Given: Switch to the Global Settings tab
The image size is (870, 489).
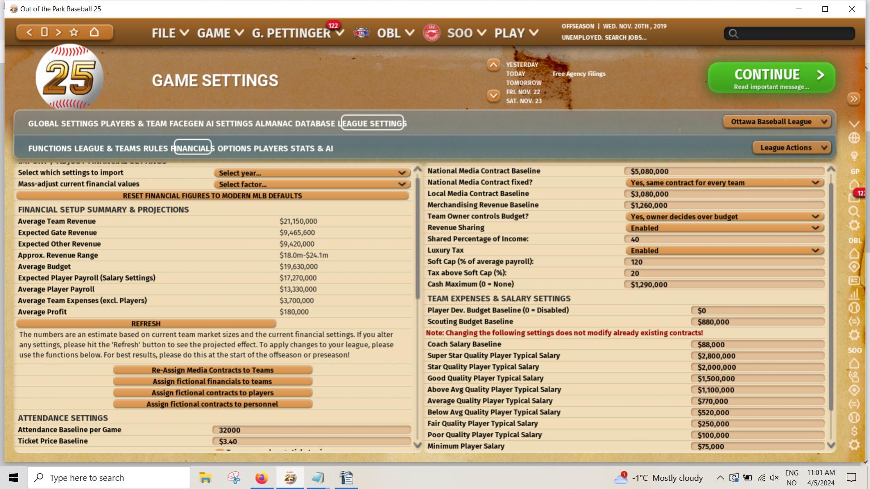Looking at the screenshot, I should pyautogui.click(x=63, y=124).
